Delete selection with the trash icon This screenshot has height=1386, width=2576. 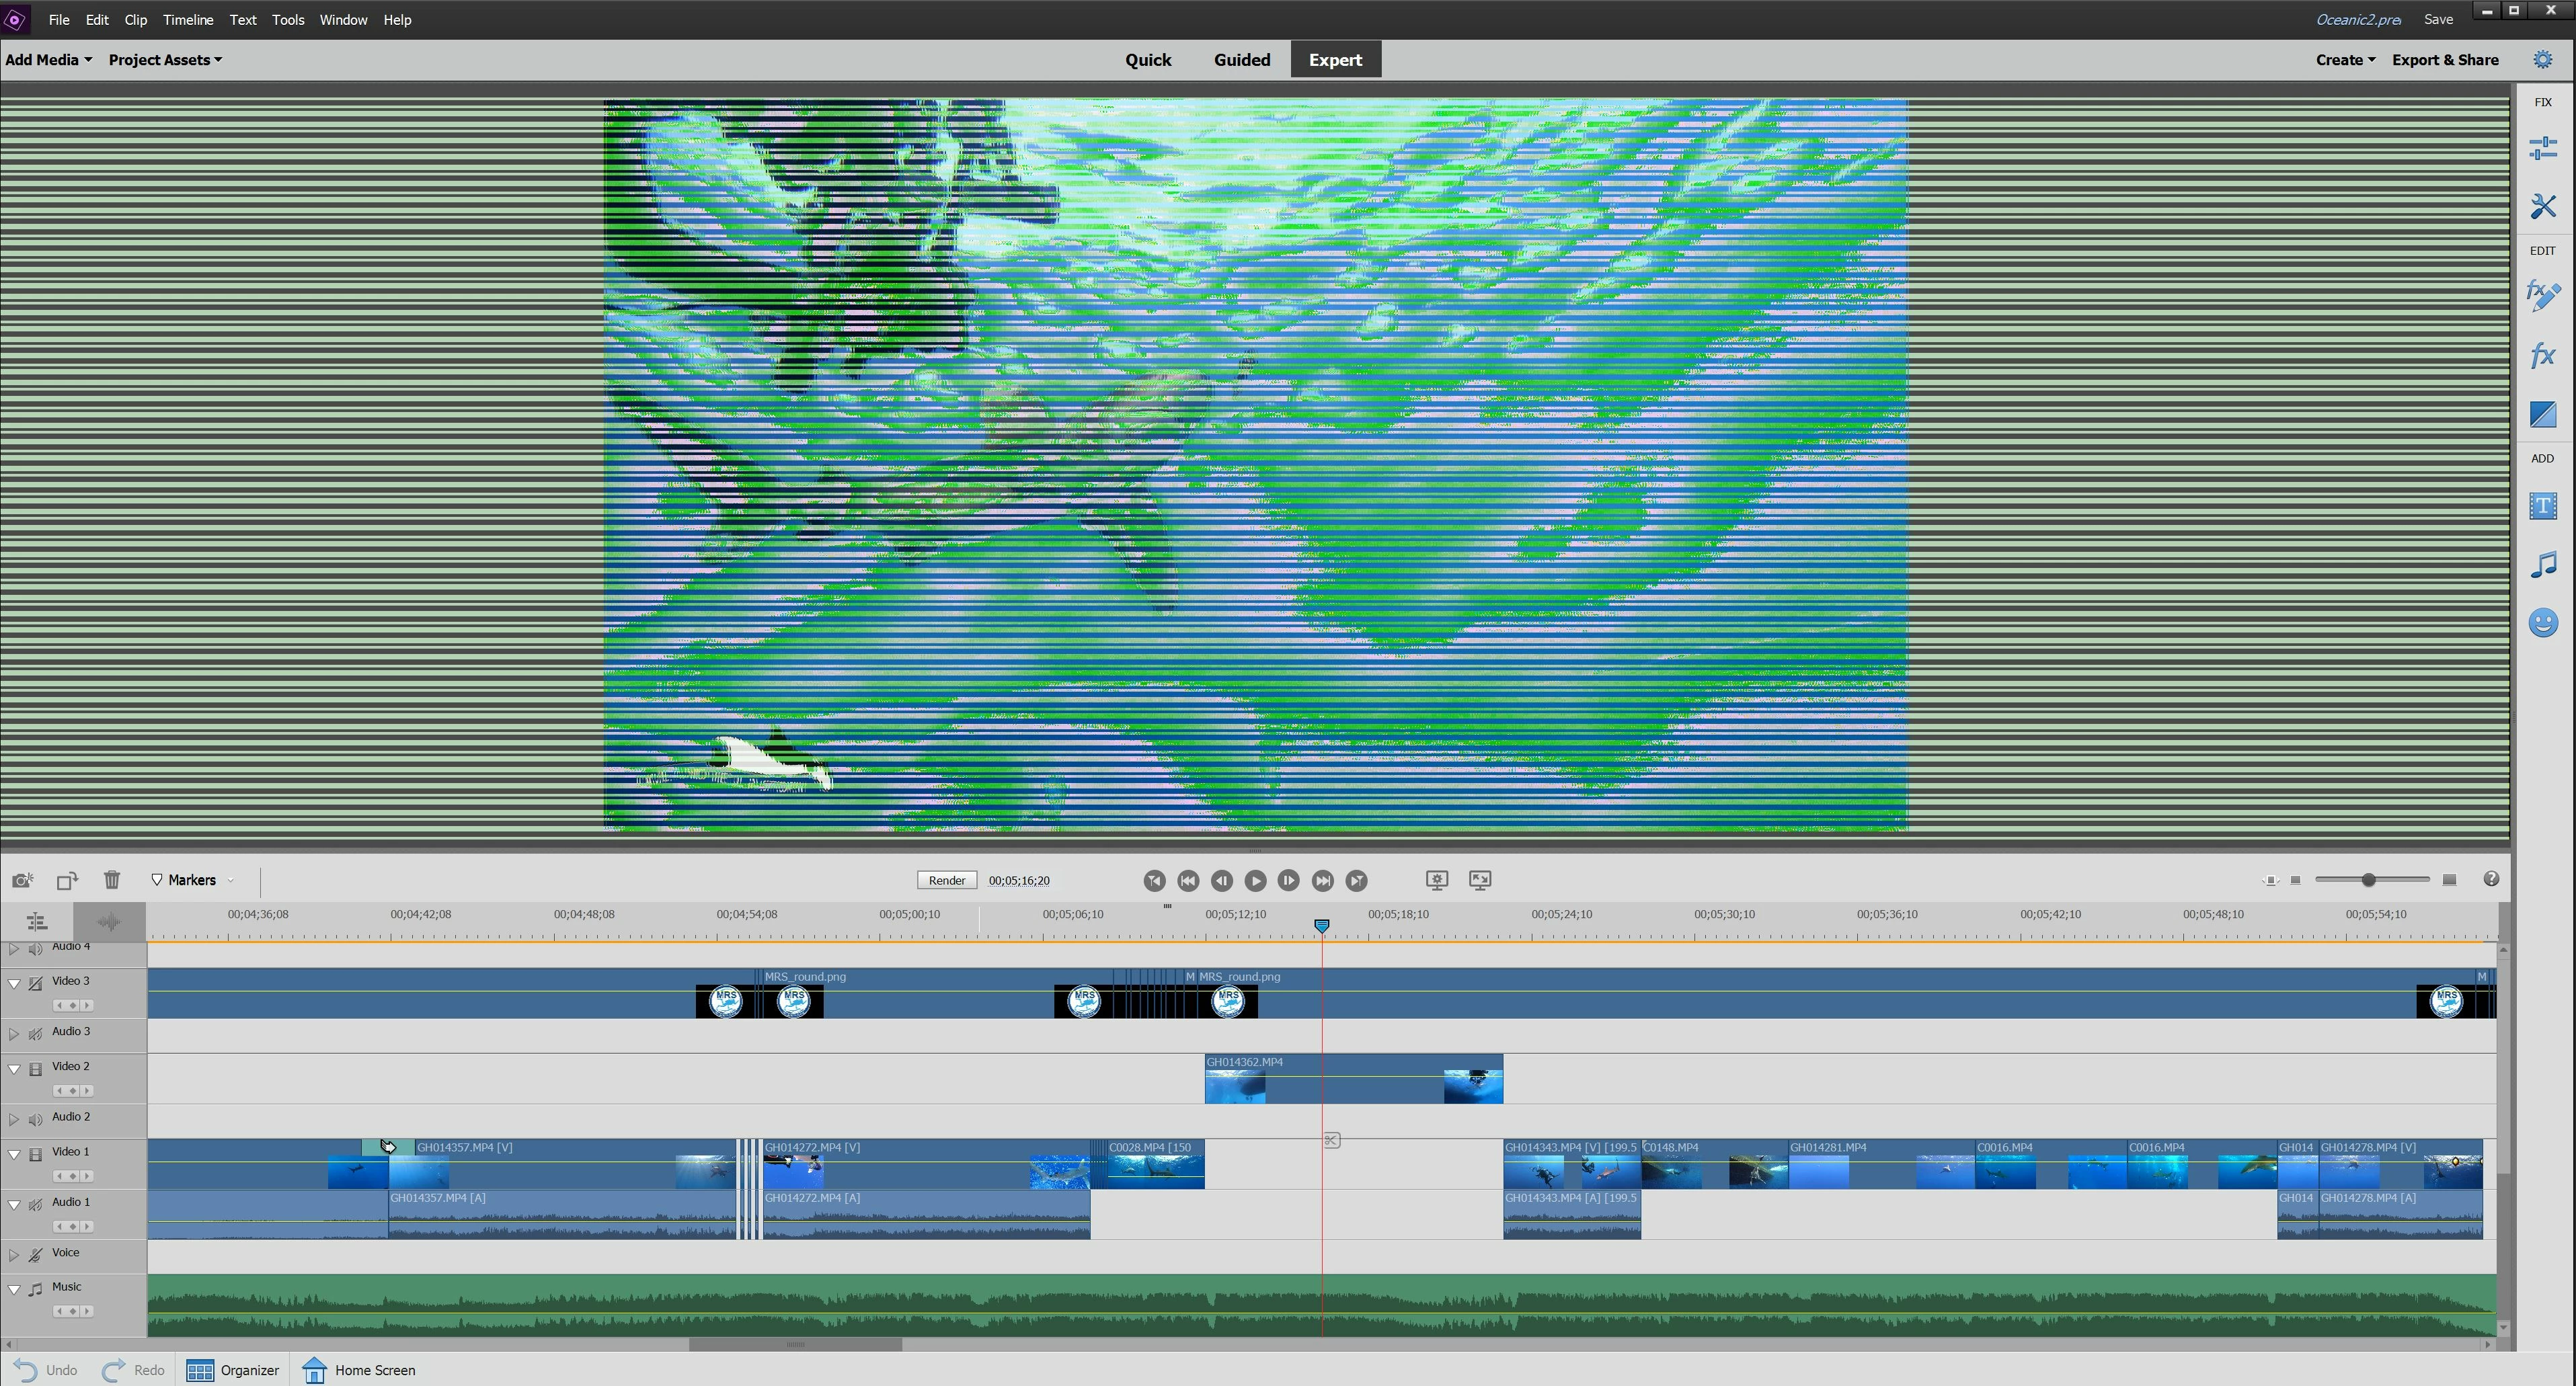pos(111,881)
